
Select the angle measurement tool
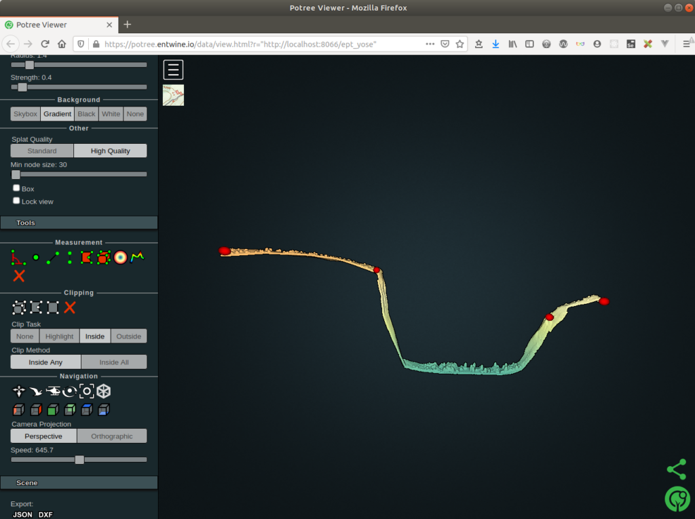coord(17,257)
